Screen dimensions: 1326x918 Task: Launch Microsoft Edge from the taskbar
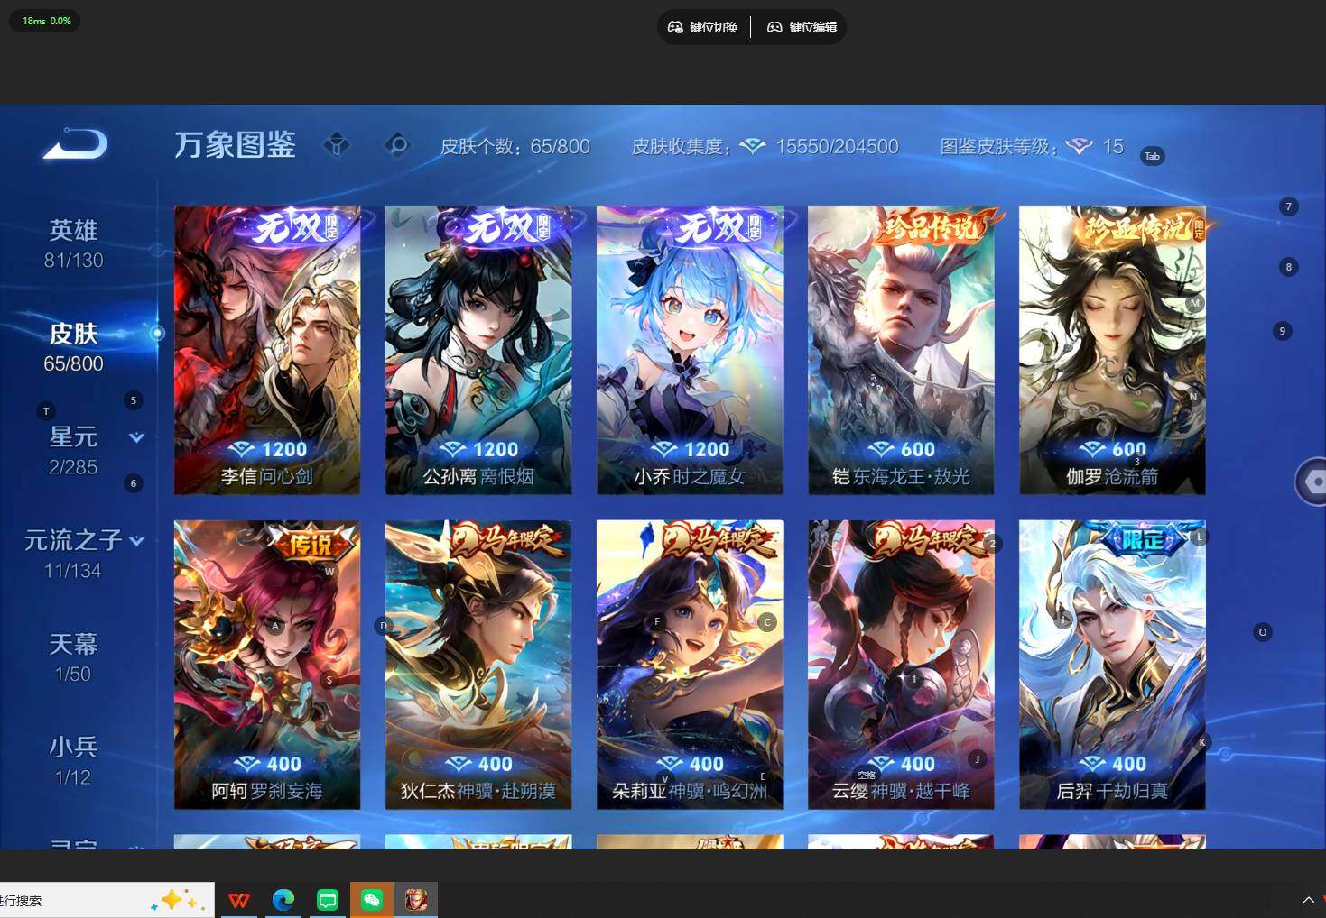[283, 900]
